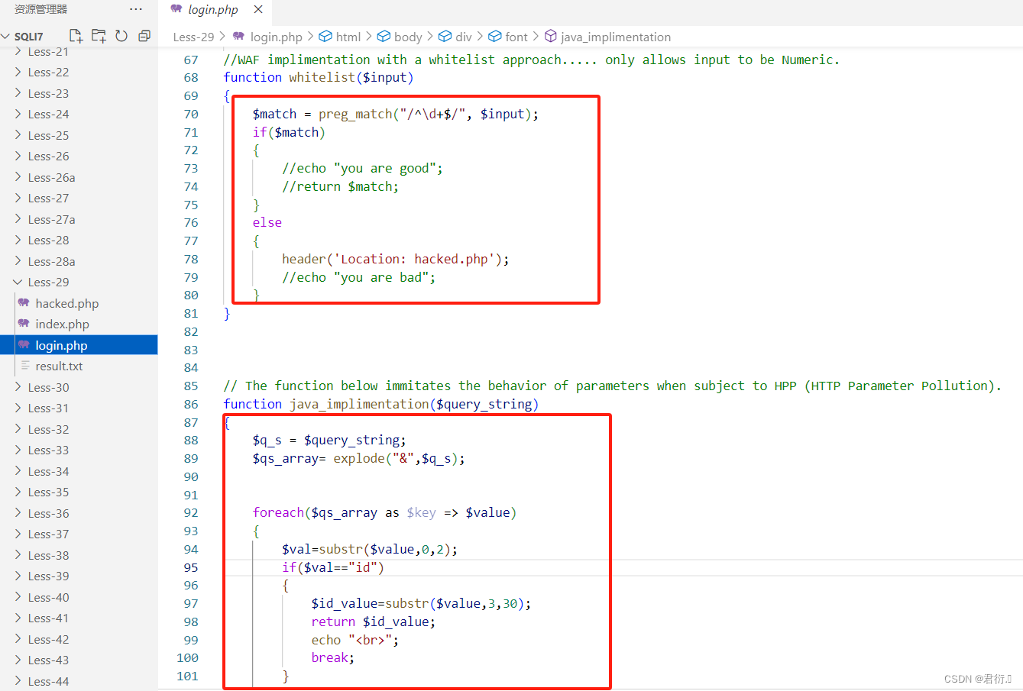Expand the Less-36 folder
The height and width of the screenshot is (691, 1023).
[x=49, y=513]
